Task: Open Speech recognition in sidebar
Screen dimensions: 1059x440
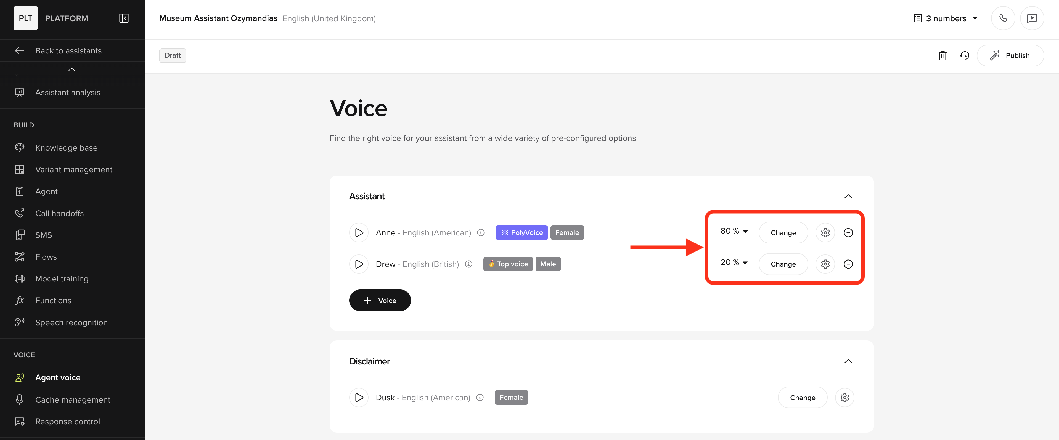Action: [x=71, y=323]
